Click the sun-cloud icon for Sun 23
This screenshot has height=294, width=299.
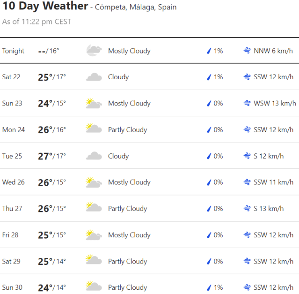(94, 104)
